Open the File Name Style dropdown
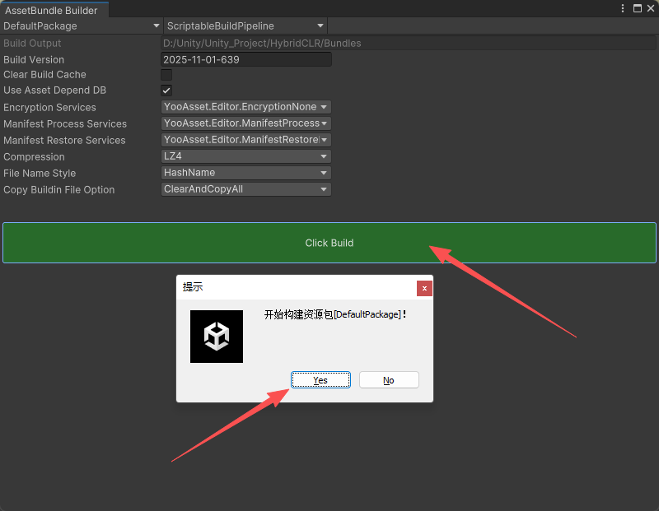659x511 pixels. tap(245, 173)
